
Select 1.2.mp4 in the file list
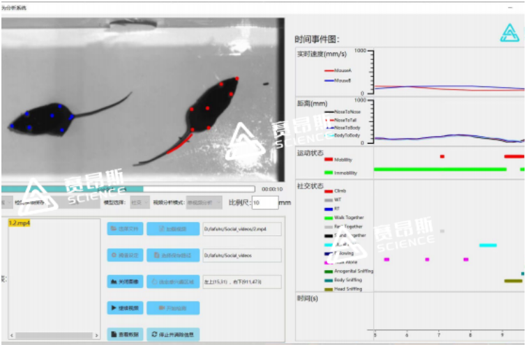[21, 223]
